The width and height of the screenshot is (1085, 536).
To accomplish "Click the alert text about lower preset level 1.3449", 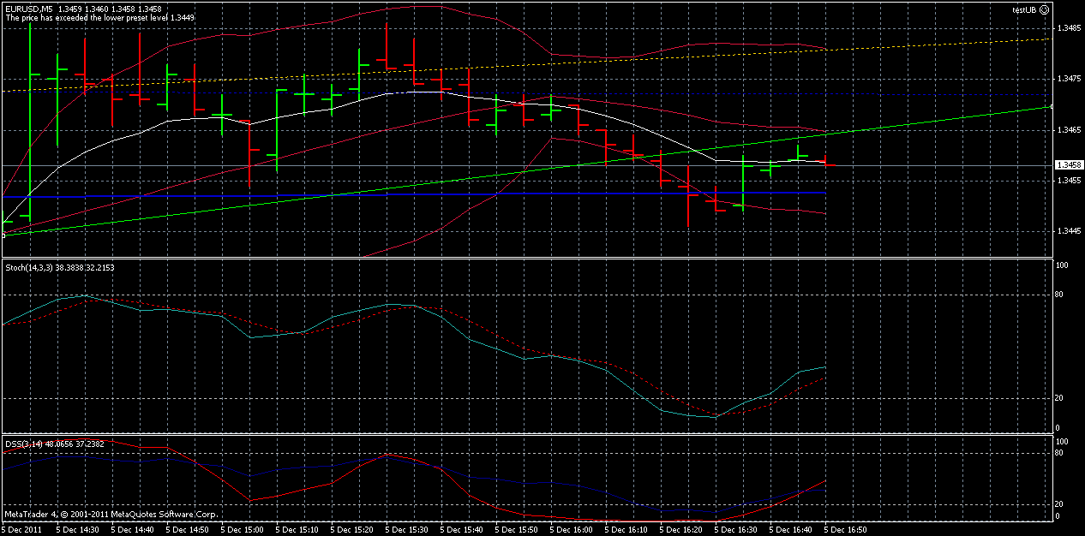I will tap(103, 15).
